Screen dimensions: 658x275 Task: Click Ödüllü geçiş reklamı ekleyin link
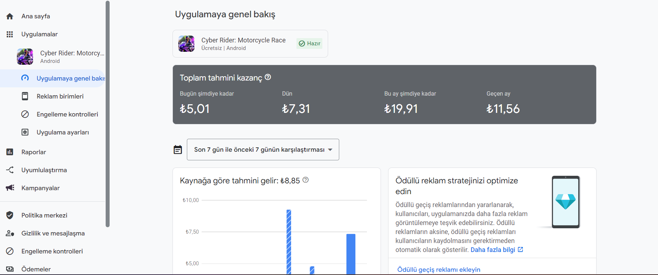(x=439, y=270)
